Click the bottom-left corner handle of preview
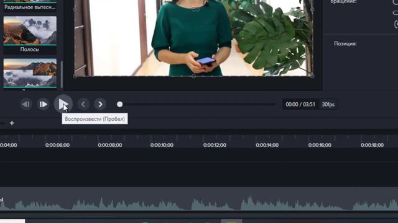Viewport: 398px width, 223px height. (x=75, y=76)
